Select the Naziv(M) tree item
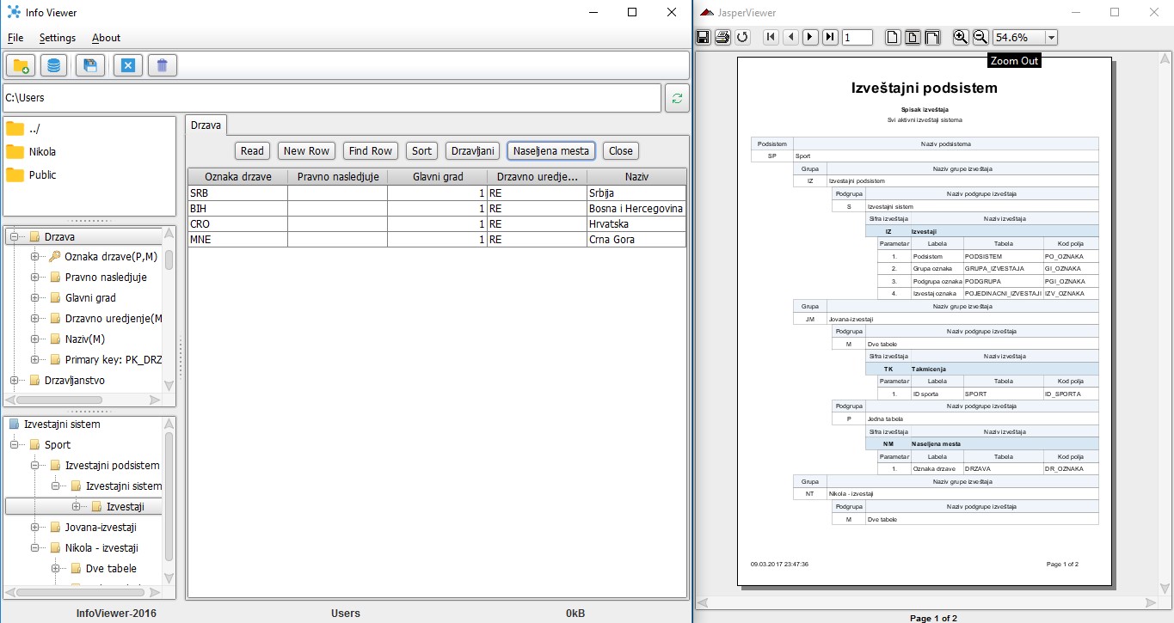 click(85, 339)
